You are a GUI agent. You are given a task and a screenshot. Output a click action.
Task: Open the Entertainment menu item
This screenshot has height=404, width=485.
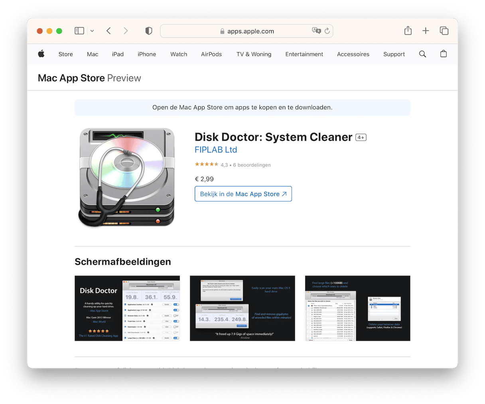(304, 54)
